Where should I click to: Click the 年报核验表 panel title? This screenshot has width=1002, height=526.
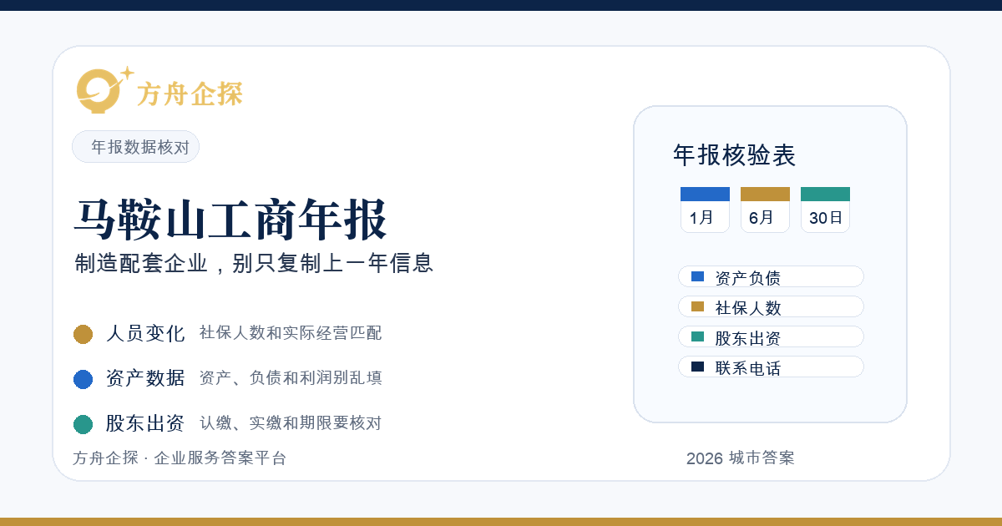pyautogui.click(x=735, y=155)
